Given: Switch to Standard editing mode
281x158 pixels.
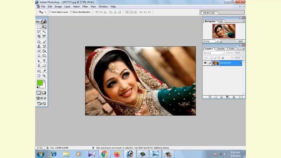Looking at the screenshot, I should pos(39,93).
